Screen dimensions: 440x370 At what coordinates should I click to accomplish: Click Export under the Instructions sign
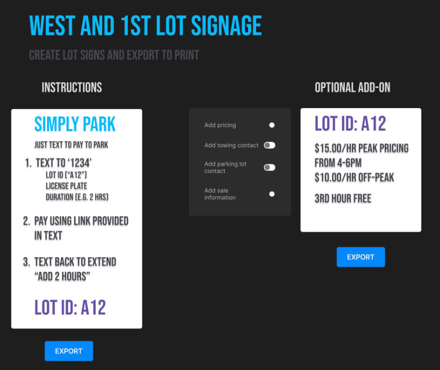(x=69, y=350)
